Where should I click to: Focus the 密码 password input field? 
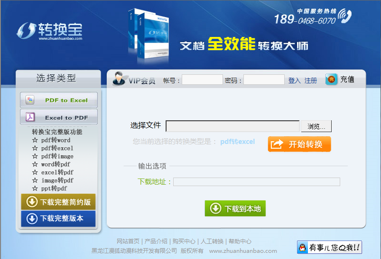[264, 80]
